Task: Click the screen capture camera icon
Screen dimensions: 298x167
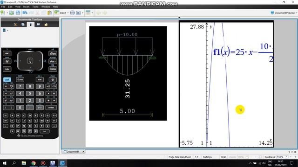Action: pos(78,13)
